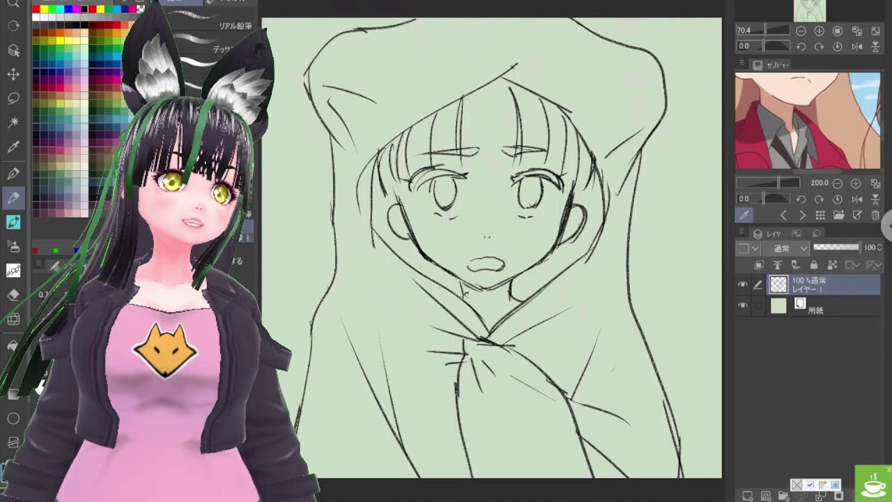Switch to レイヤー Layer tab
The height and width of the screenshot is (502, 892).
pos(768,234)
